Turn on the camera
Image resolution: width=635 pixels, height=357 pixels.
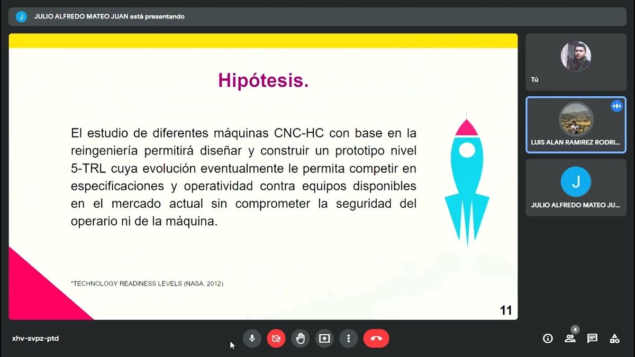tap(276, 338)
